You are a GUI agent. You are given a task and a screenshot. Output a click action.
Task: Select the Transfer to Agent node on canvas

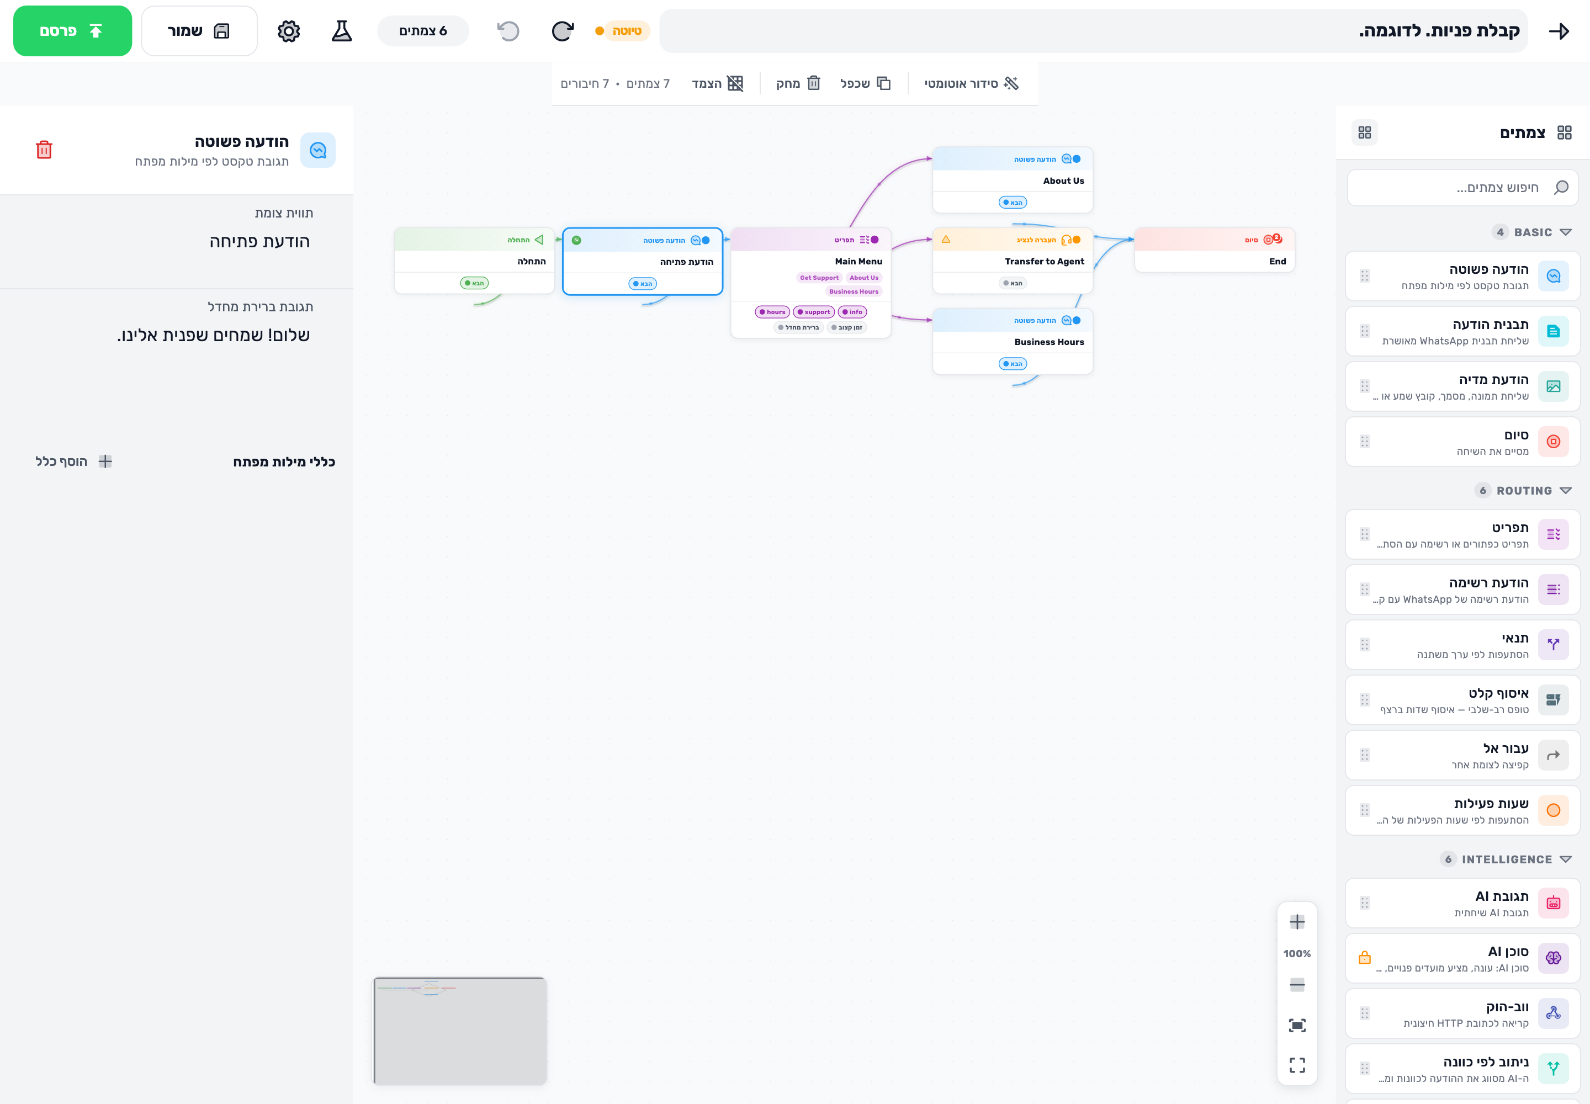coord(1013,261)
